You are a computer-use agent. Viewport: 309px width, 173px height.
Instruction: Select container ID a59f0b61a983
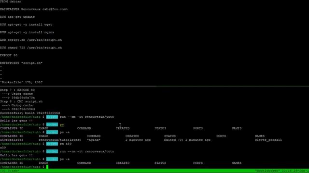tap(12, 140)
